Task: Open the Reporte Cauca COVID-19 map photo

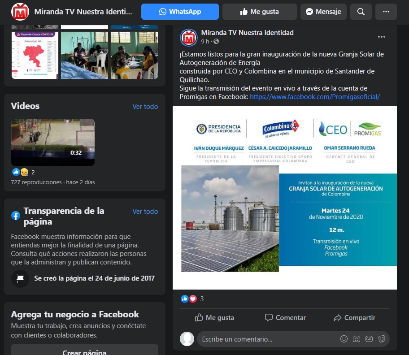Action: (35, 55)
